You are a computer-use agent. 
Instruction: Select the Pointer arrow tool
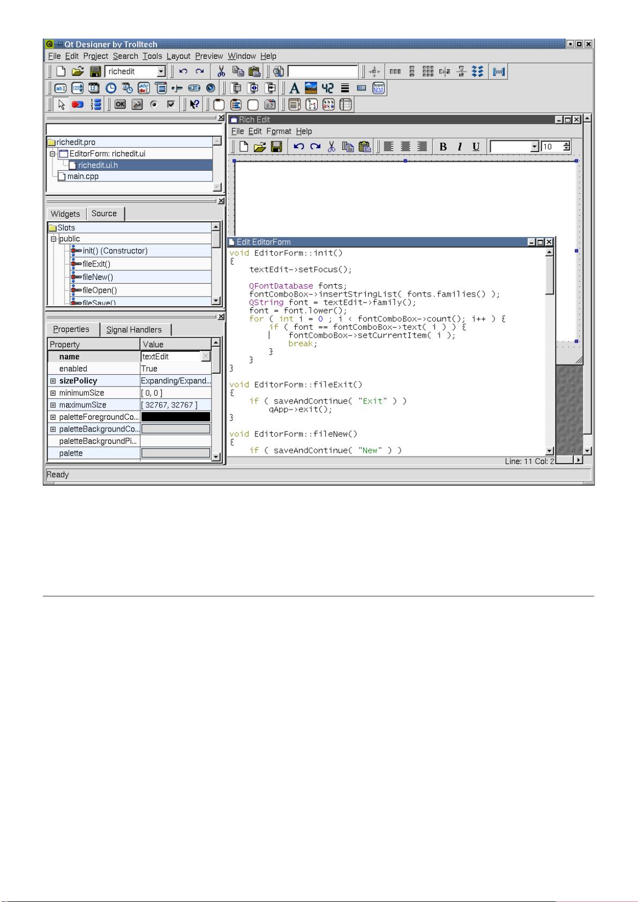pyautogui.click(x=61, y=104)
